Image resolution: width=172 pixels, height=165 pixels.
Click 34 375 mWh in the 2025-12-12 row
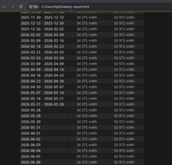(x=87, y=23)
